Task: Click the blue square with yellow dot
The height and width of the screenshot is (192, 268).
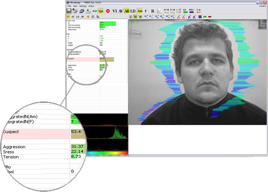Action: point(200,17)
